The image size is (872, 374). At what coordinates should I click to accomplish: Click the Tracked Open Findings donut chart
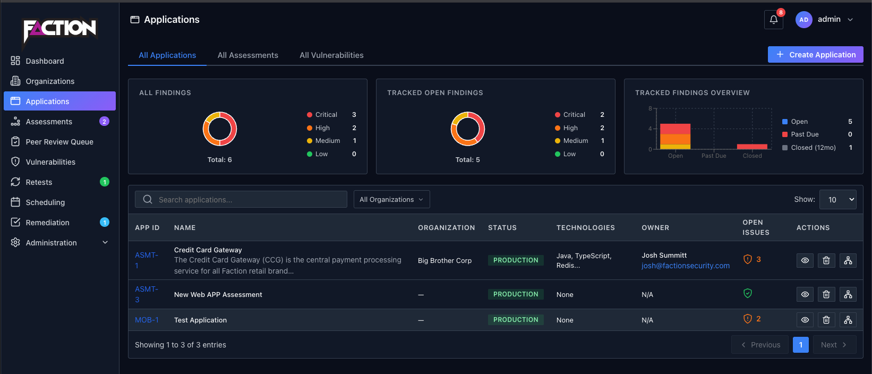tap(468, 129)
